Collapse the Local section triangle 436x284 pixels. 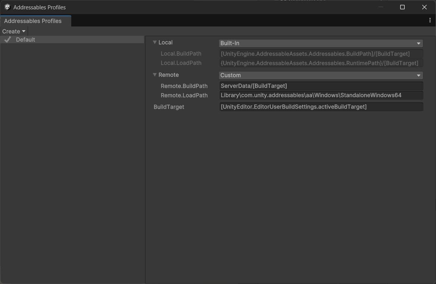coord(155,42)
